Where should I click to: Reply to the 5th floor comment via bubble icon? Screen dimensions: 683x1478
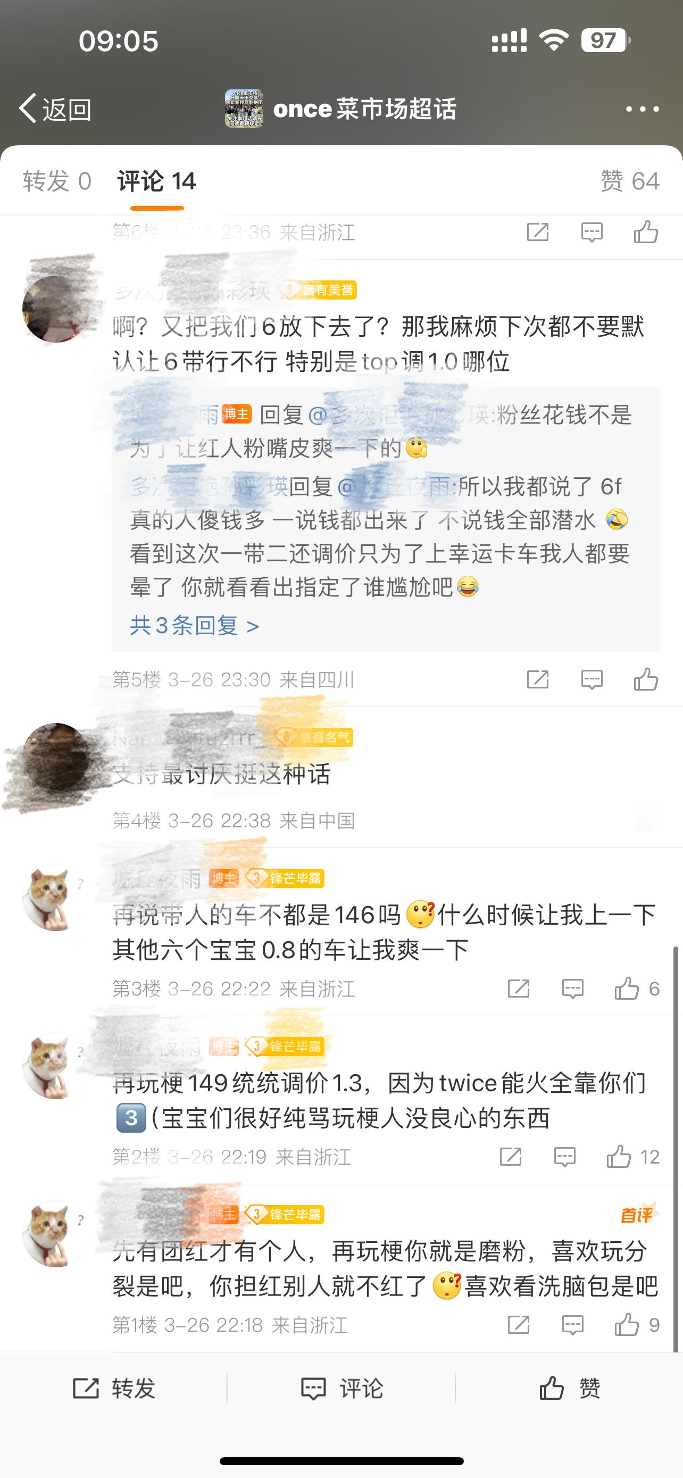coord(592,679)
